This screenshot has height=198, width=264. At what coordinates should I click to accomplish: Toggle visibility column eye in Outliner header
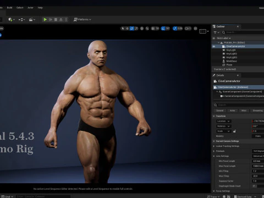pyautogui.click(x=214, y=38)
